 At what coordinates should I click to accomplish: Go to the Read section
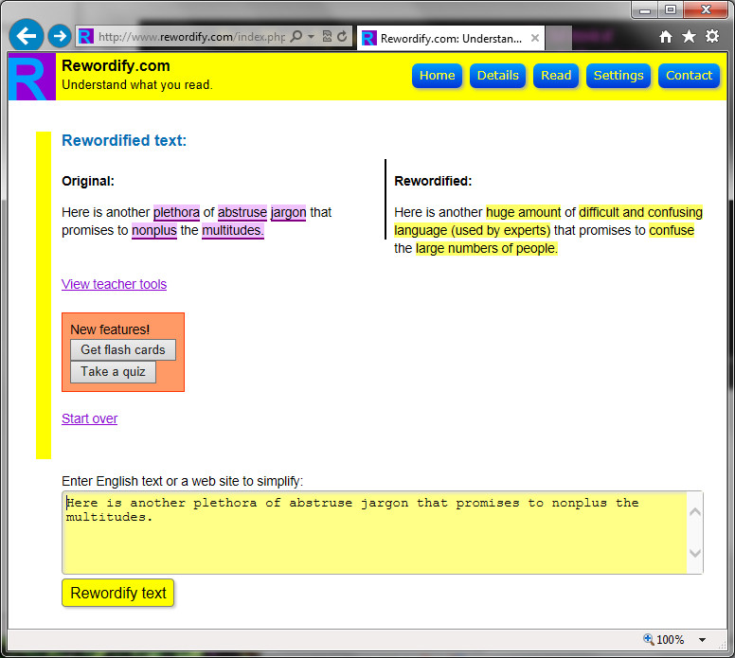tap(556, 76)
